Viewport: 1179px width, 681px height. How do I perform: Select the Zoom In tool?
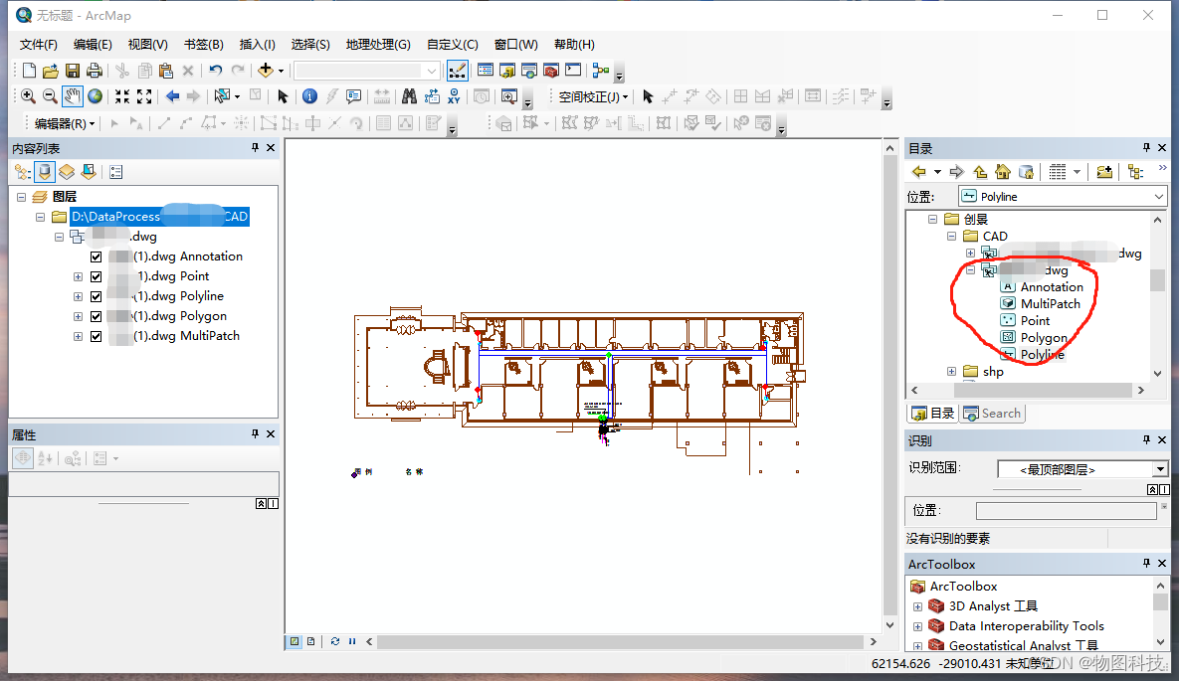[28, 96]
